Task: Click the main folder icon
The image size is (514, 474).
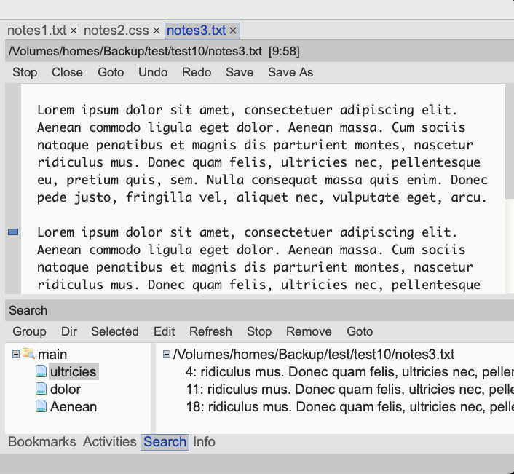Action: coord(28,354)
